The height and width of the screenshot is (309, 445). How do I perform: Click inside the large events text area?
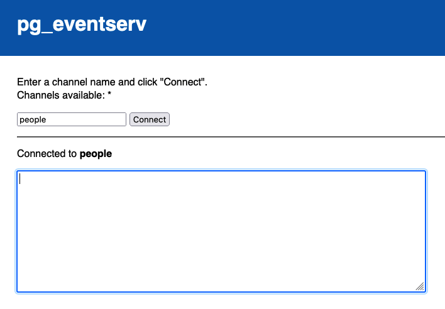[221, 231]
